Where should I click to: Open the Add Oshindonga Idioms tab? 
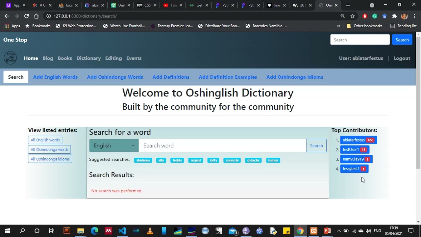(295, 77)
